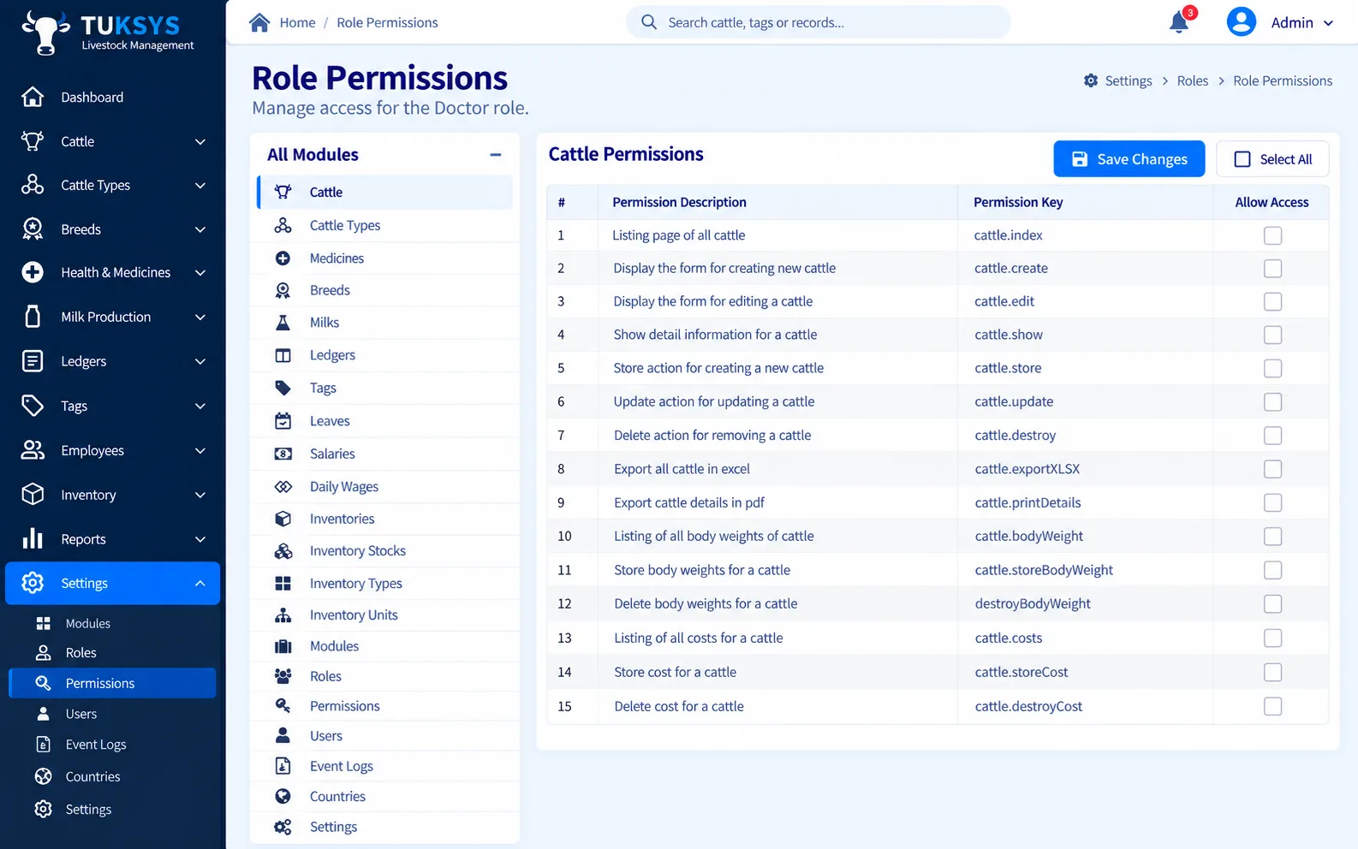The width and height of the screenshot is (1358, 849).
Task: Click the Event Logs document icon in modules list
Action: pyautogui.click(x=283, y=766)
